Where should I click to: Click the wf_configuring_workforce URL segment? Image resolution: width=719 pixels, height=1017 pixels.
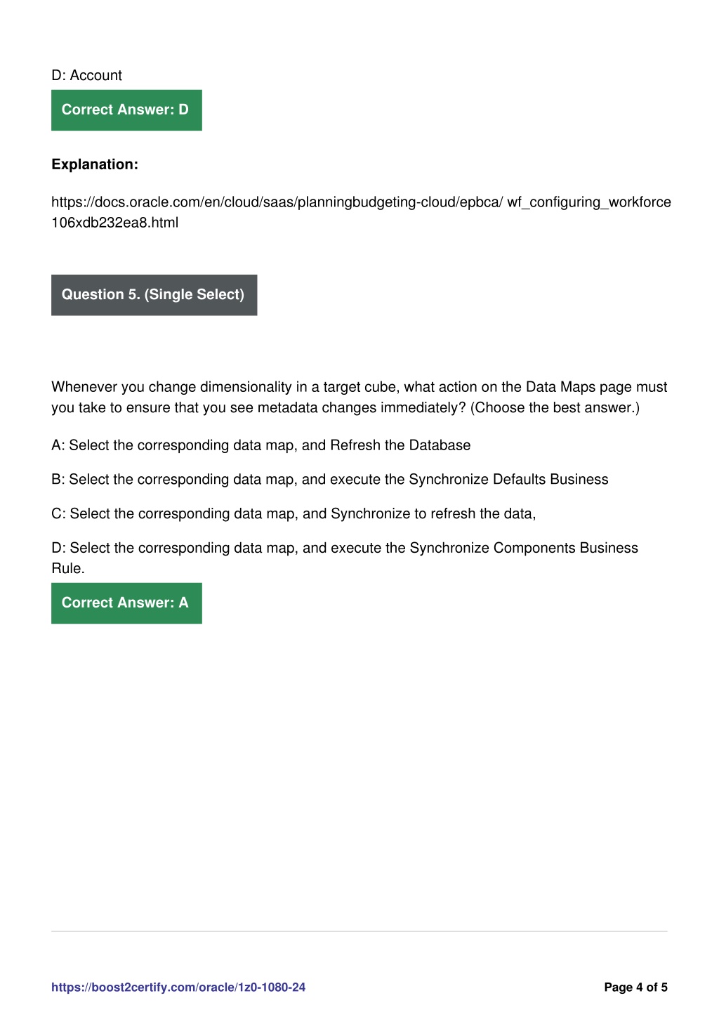pyautogui.click(x=589, y=202)
